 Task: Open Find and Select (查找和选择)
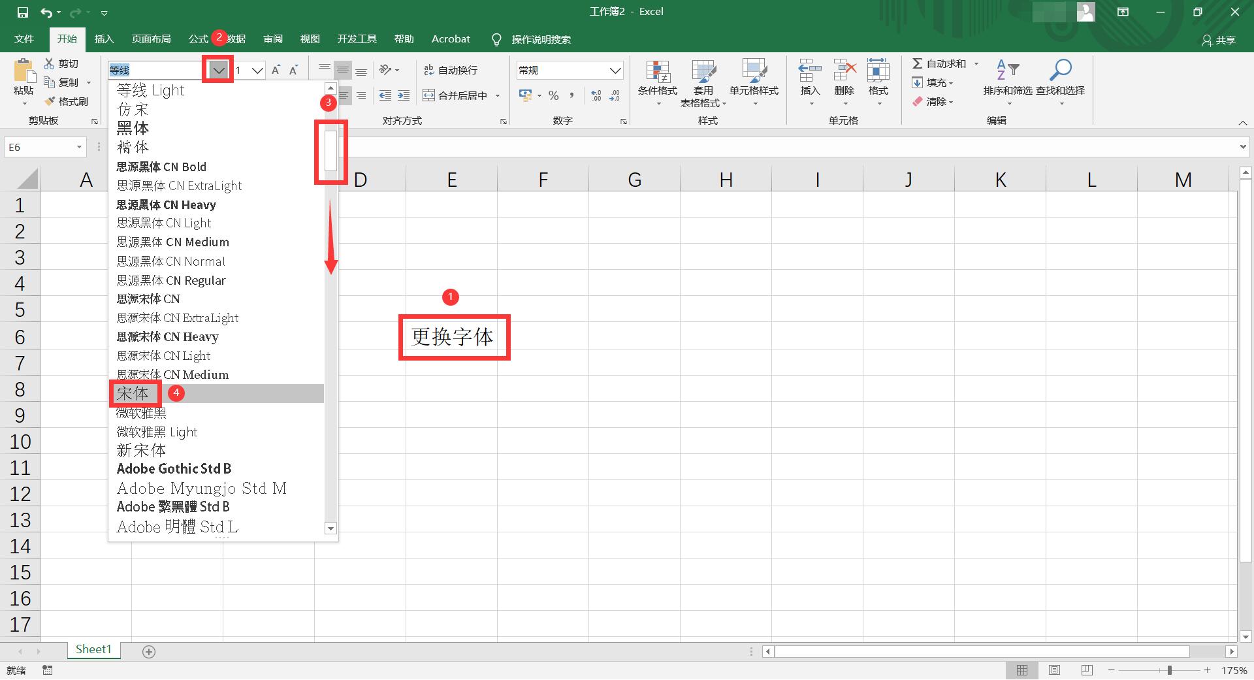click(1060, 83)
